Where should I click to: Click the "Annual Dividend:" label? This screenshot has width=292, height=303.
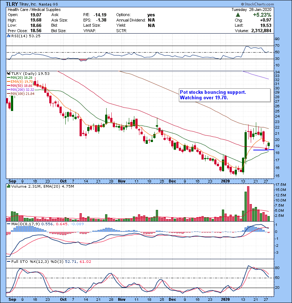tap(131, 20)
